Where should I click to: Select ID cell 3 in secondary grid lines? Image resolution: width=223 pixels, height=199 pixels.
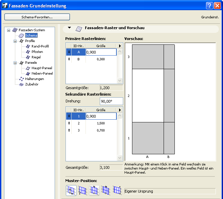coord(79,131)
